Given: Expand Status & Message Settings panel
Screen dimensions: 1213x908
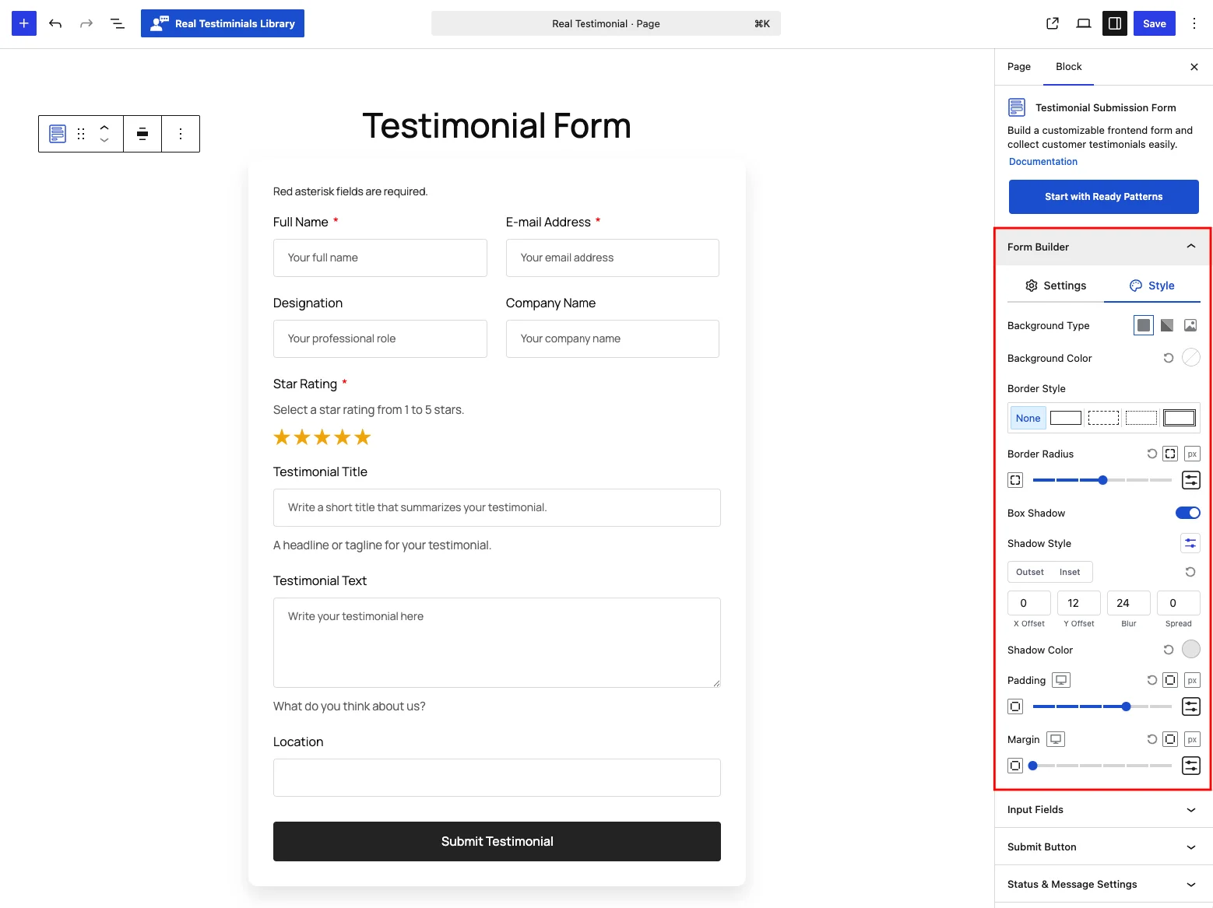Looking at the screenshot, I should [1103, 884].
